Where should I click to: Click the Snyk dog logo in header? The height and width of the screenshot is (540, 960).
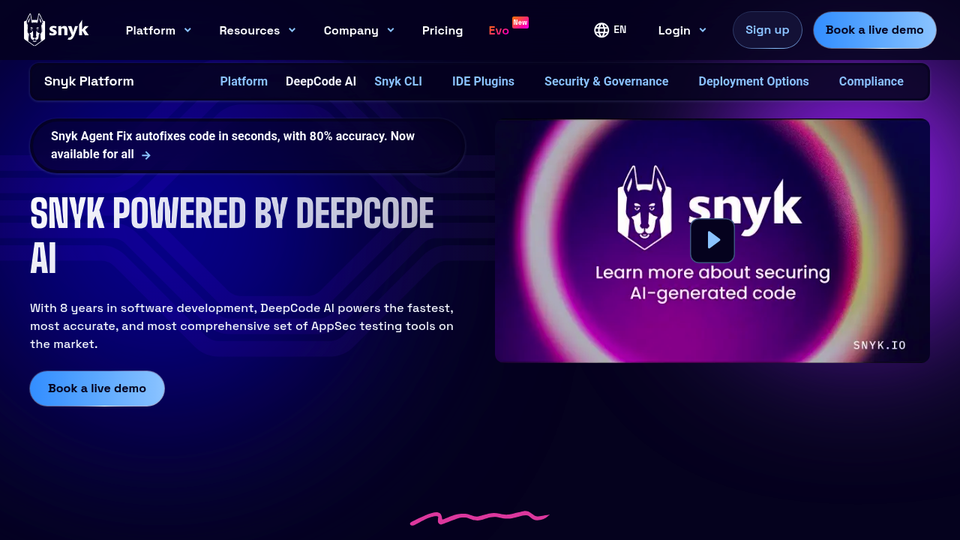34,30
